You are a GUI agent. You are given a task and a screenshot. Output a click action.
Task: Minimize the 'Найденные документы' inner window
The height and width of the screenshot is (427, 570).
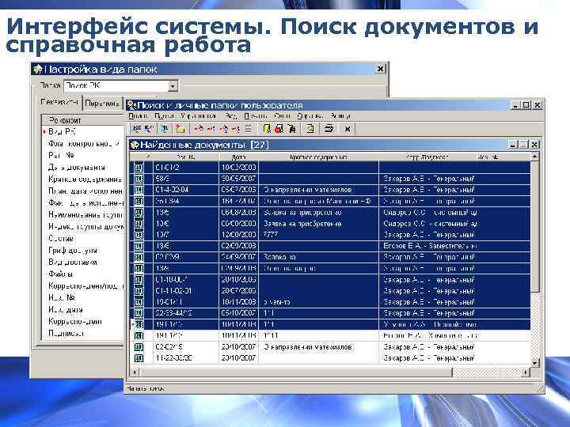pyautogui.click(x=512, y=145)
